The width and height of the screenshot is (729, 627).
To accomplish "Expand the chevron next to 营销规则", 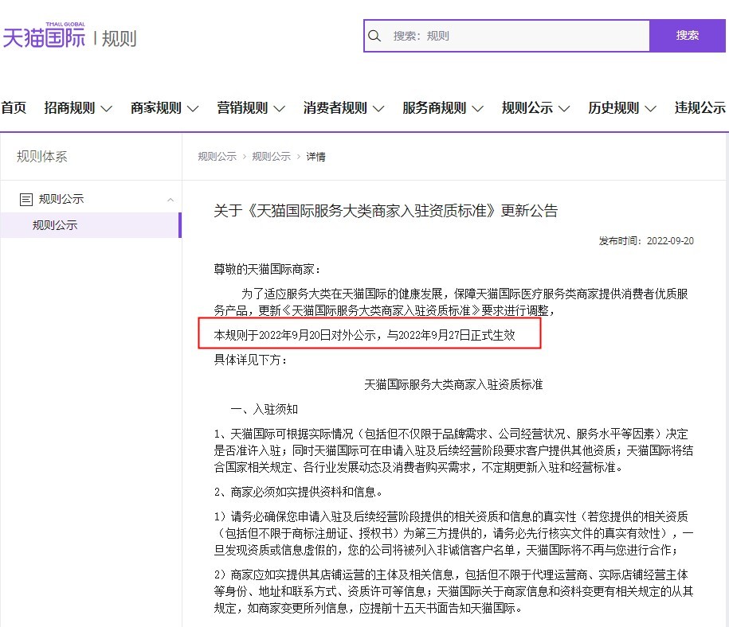I will pyautogui.click(x=279, y=109).
